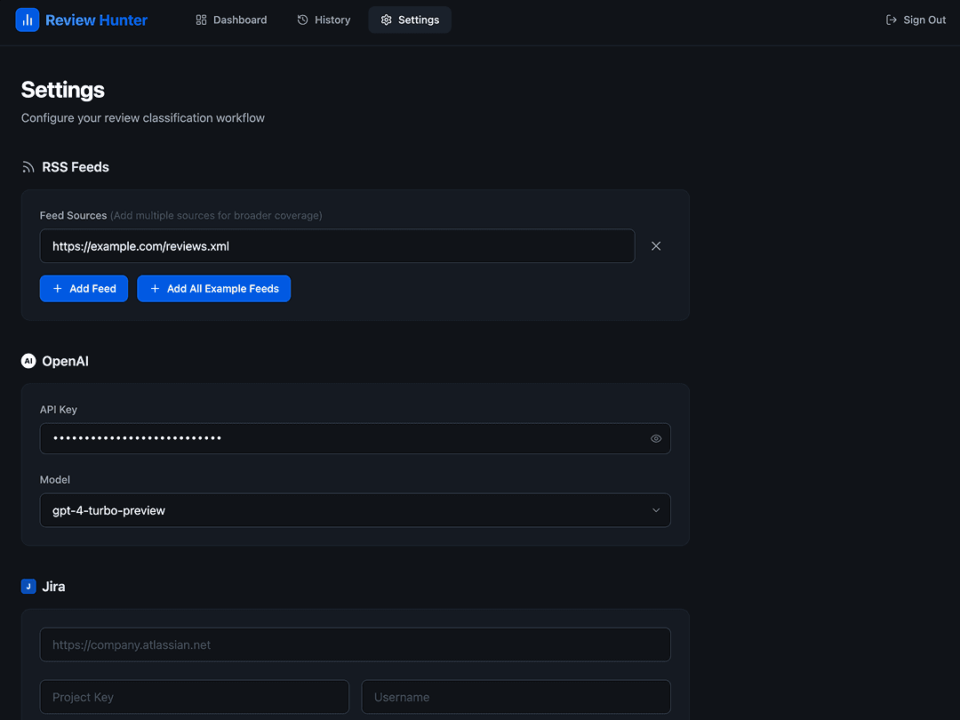Viewport: 960px width, 720px height.
Task: Focus the OpenAI API Key field
Action: [x=355, y=438]
